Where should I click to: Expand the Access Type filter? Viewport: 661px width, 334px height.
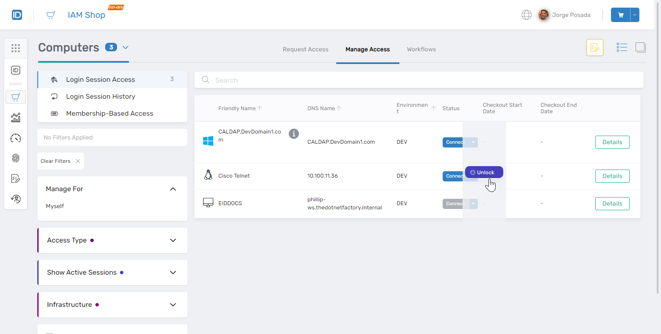[x=173, y=240]
